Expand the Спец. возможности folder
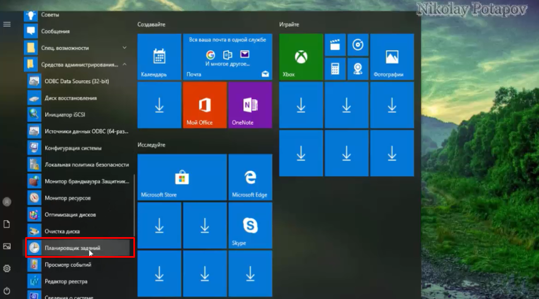The image size is (539, 299). point(77,48)
